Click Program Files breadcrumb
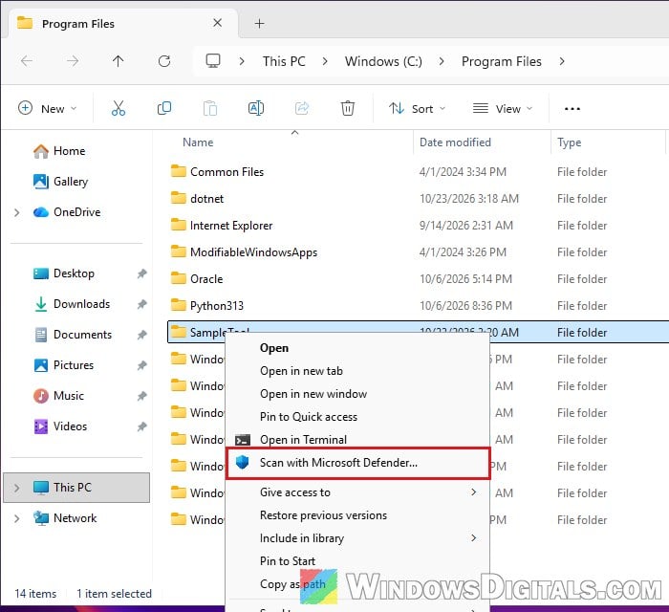Image resolution: width=669 pixels, height=612 pixels. tap(502, 61)
